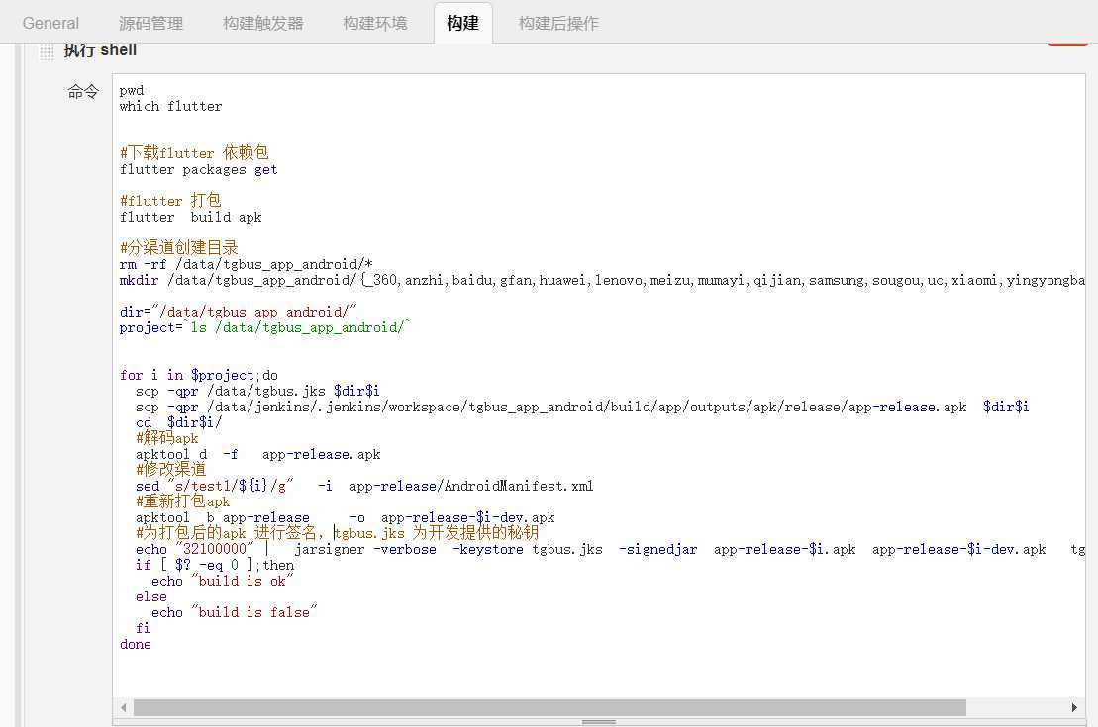Image resolution: width=1098 pixels, height=727 pixels.
Task: Click the 'which flutter' line
Action: (171, 107)
